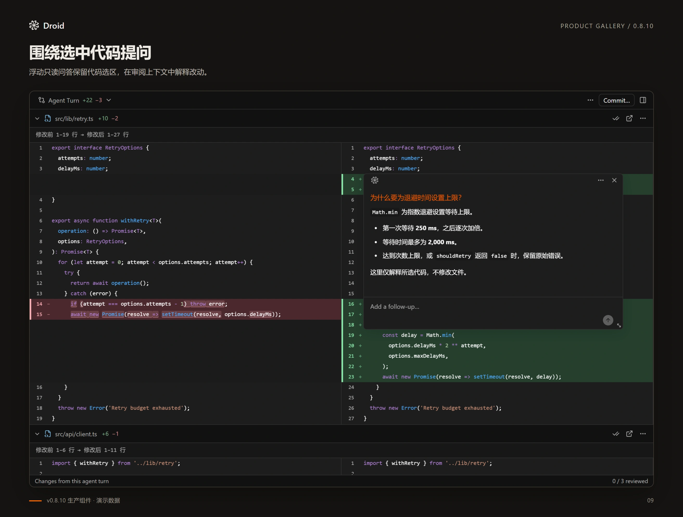683x517 pixels.
Task: Click the Commit... button
Action: point(616,100)
